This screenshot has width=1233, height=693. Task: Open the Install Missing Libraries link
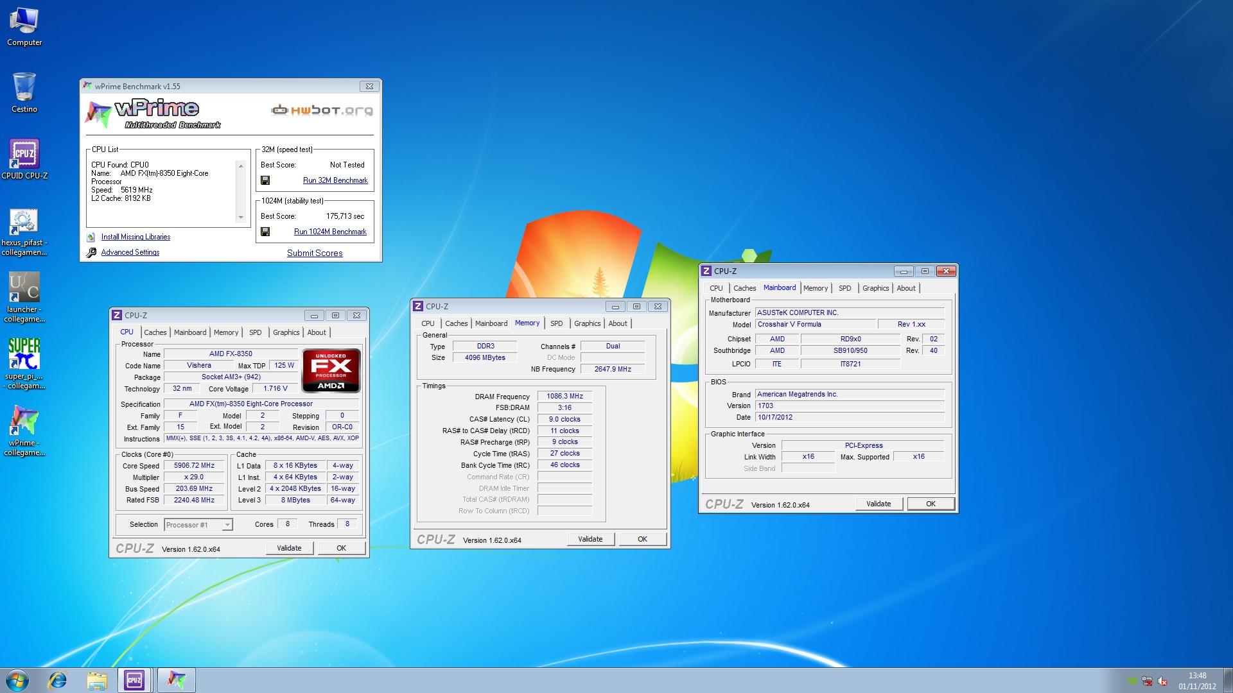pyautogui.click(x=136, y=237)
